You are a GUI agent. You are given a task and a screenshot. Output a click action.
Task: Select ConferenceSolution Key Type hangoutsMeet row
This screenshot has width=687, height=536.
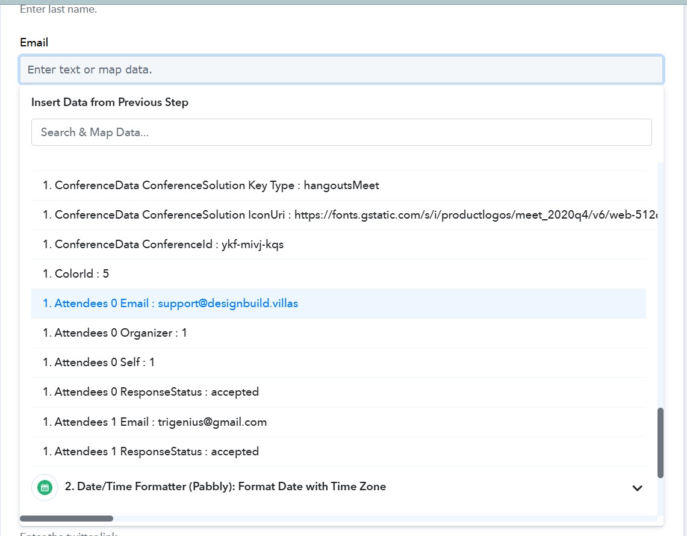[x=338, y=185]
